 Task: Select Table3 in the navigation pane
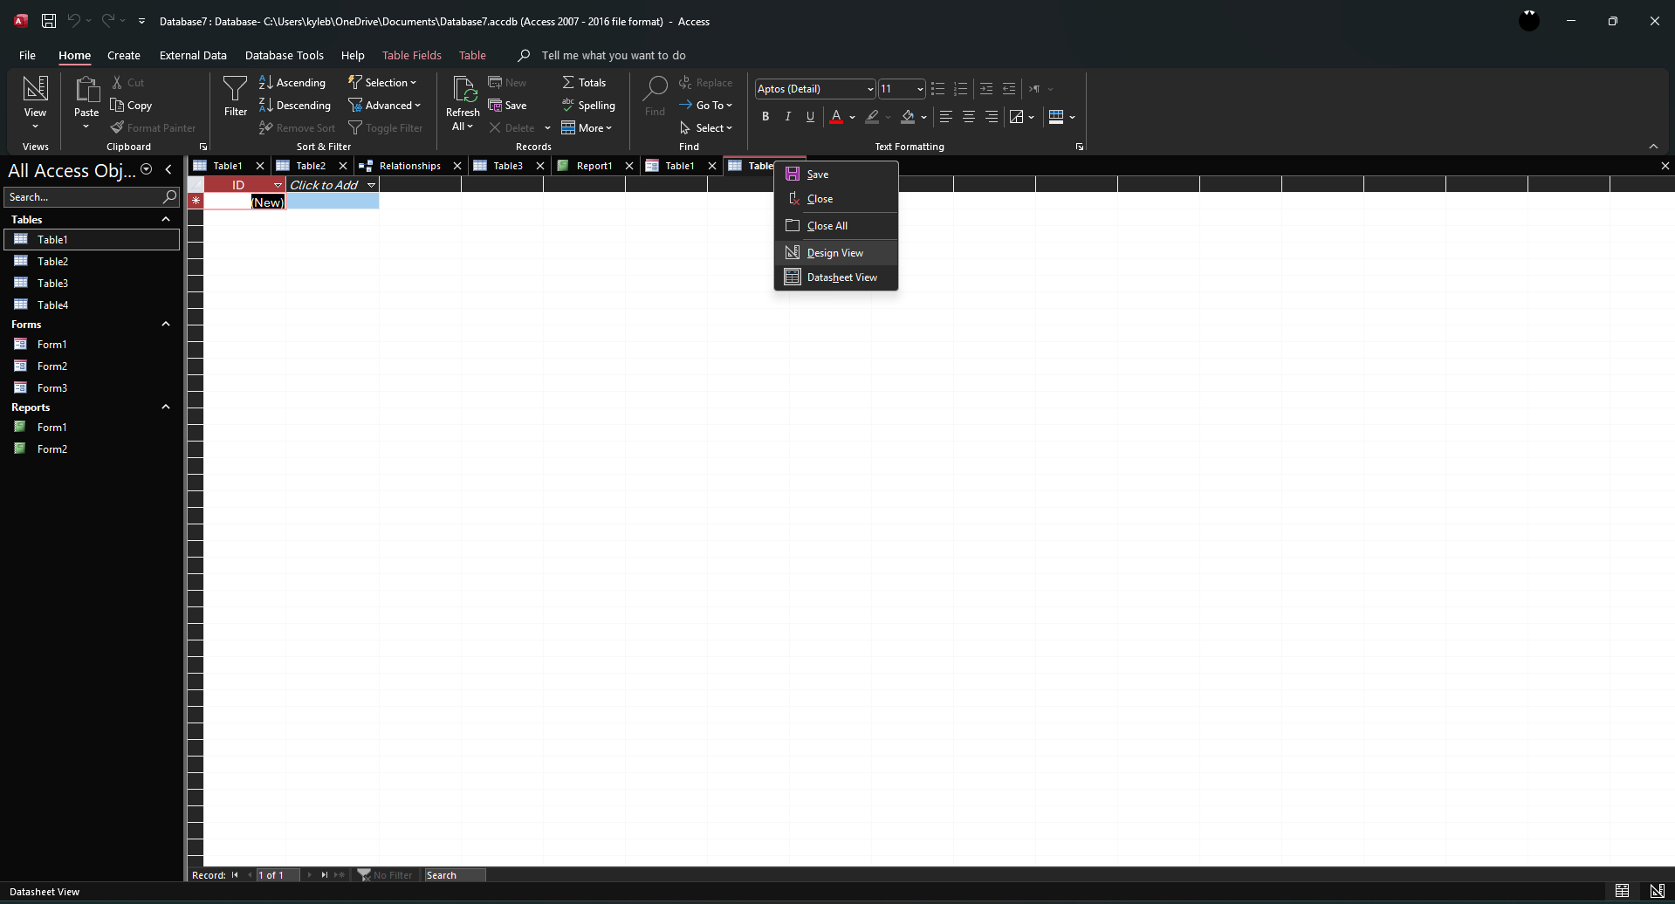[x=92, y=283]
